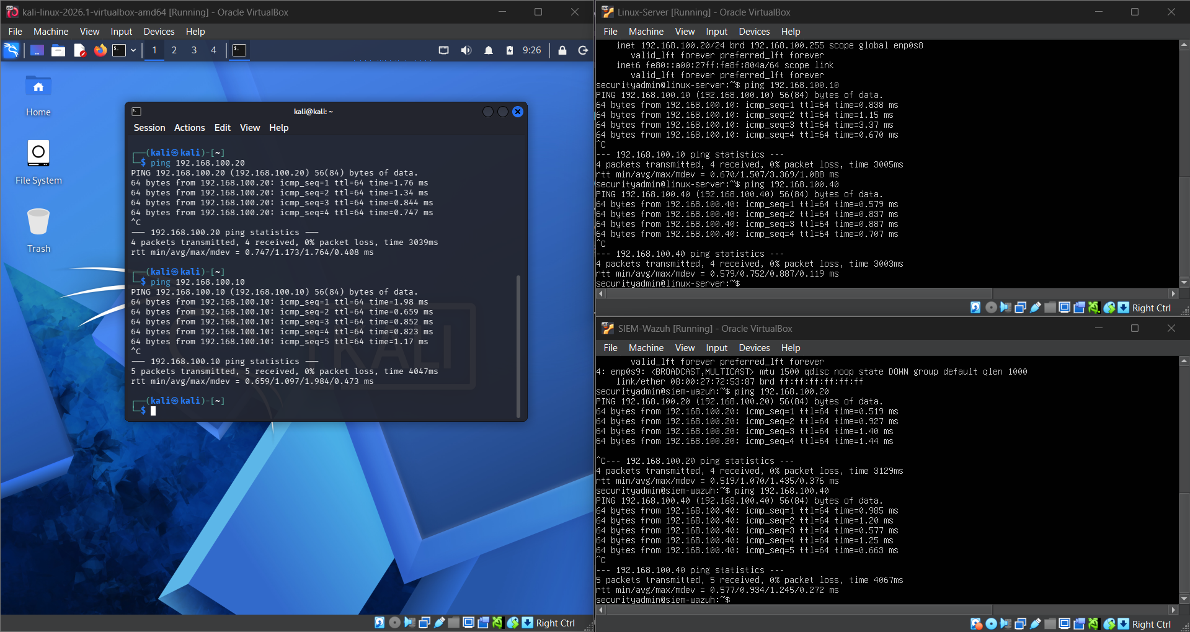Click the power manager battery icon

click(x=510, y=50)
